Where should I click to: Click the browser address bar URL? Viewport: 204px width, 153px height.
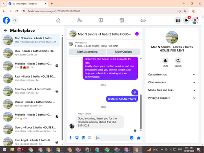click(54, 11)
